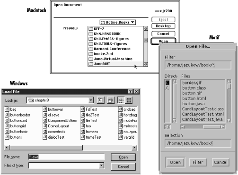Image resolution: width=238 pixels, height=175 pixels.
Task: Click the Create New Folder icon
Action: tap(111, 100)
